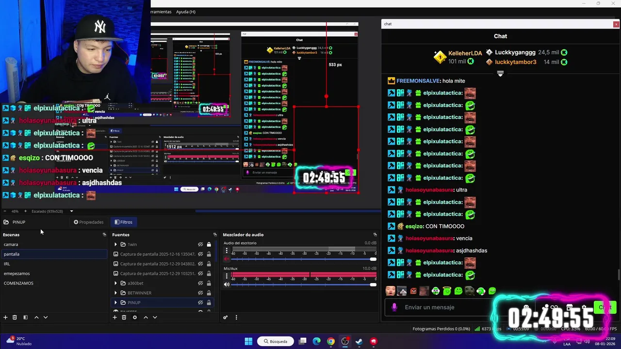Open Mic/Aux three-dot options menu
Screen dimensions: 621x349
coord(227,276)
